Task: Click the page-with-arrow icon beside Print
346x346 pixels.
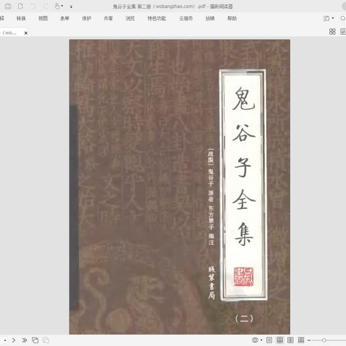Action: pyautogui.click(x=21, y=6)
